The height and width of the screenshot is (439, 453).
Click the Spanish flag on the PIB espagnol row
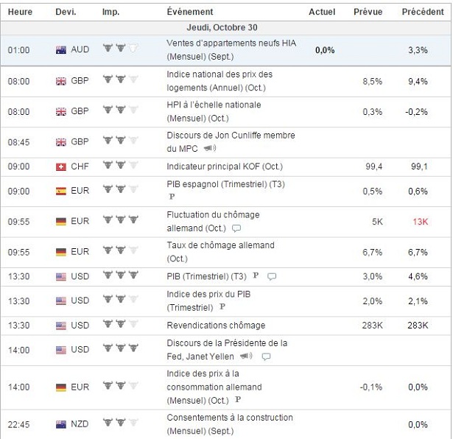pos(61,192)
